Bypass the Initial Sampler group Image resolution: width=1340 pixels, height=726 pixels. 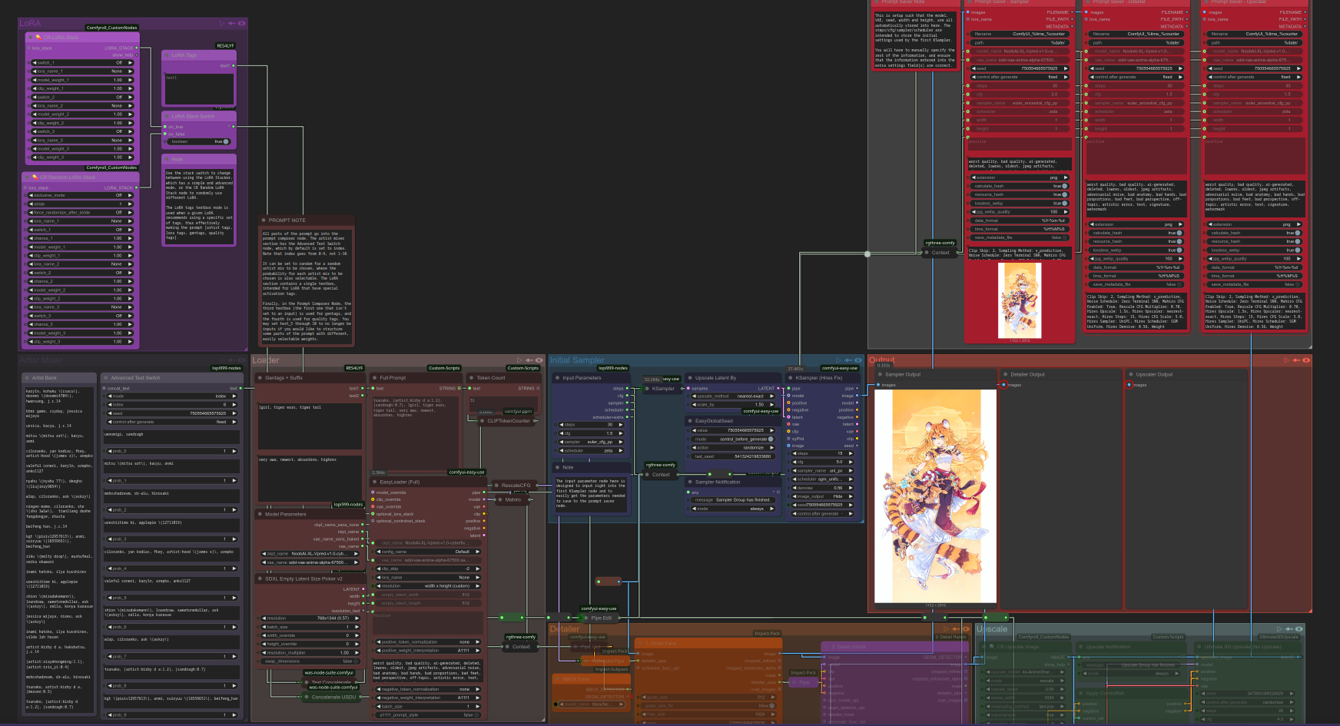(848, 360)
